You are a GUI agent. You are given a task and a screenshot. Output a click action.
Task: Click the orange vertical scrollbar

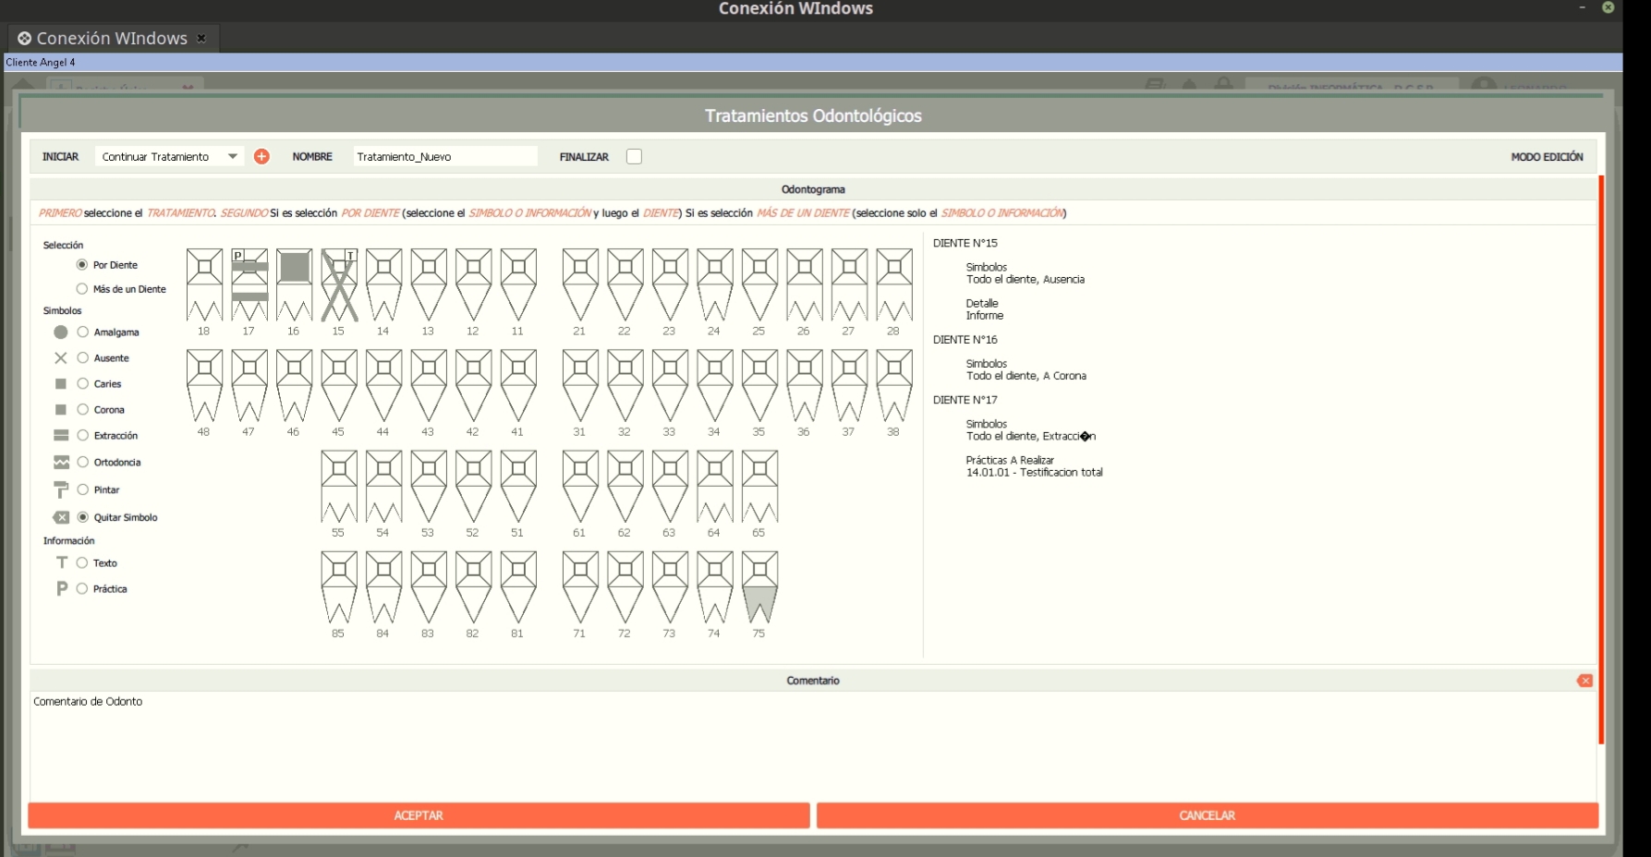click(1601, 459)
